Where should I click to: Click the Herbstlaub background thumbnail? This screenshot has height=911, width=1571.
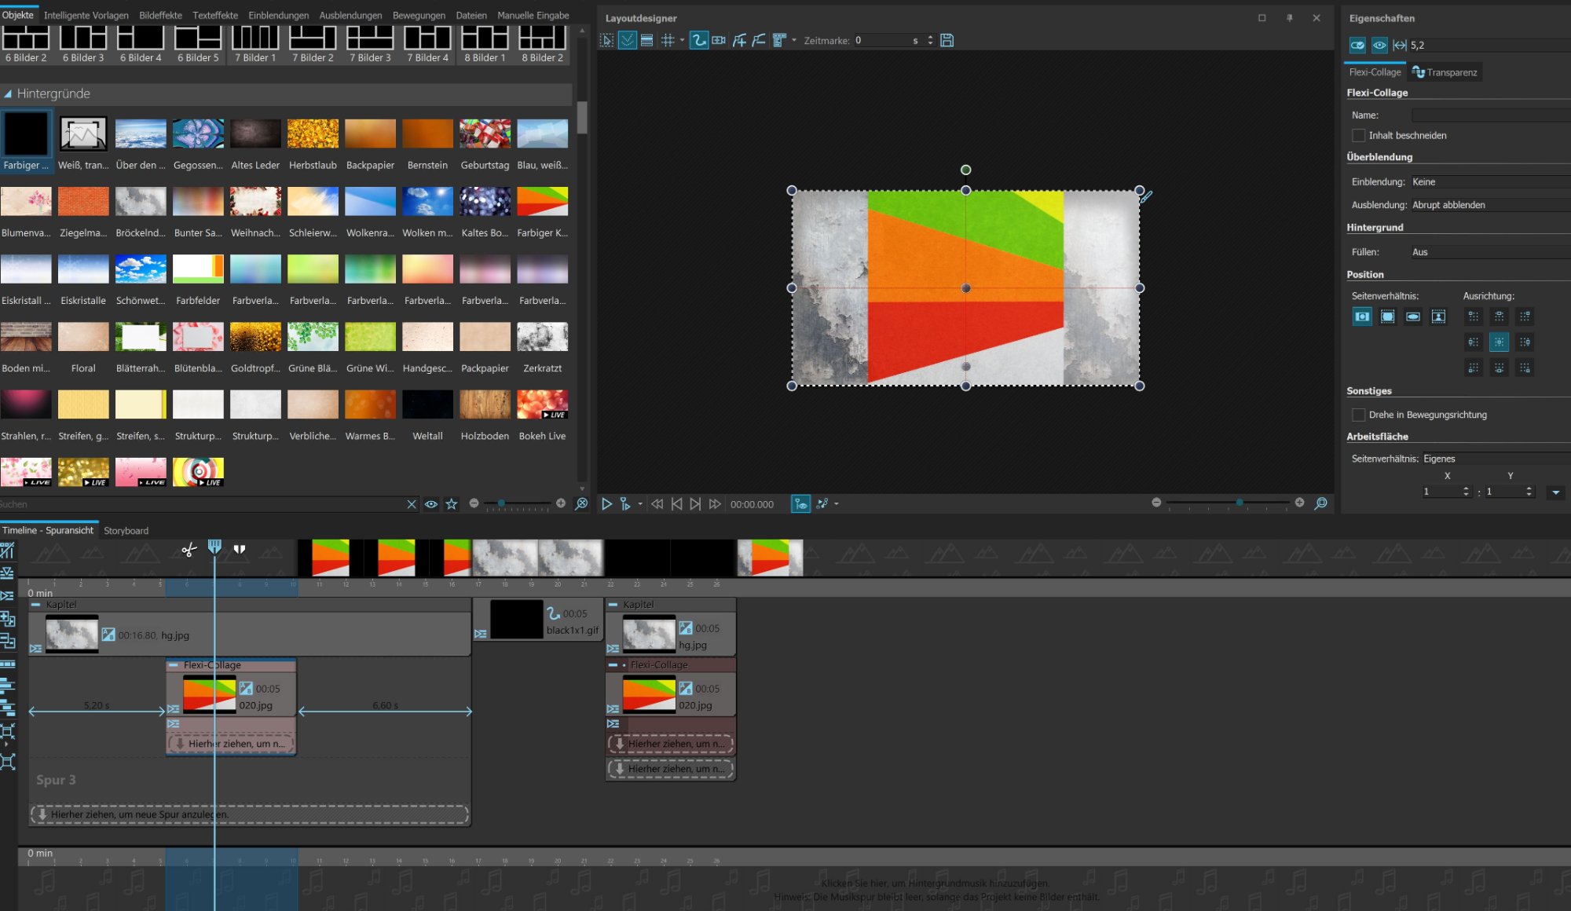point(313,134)
